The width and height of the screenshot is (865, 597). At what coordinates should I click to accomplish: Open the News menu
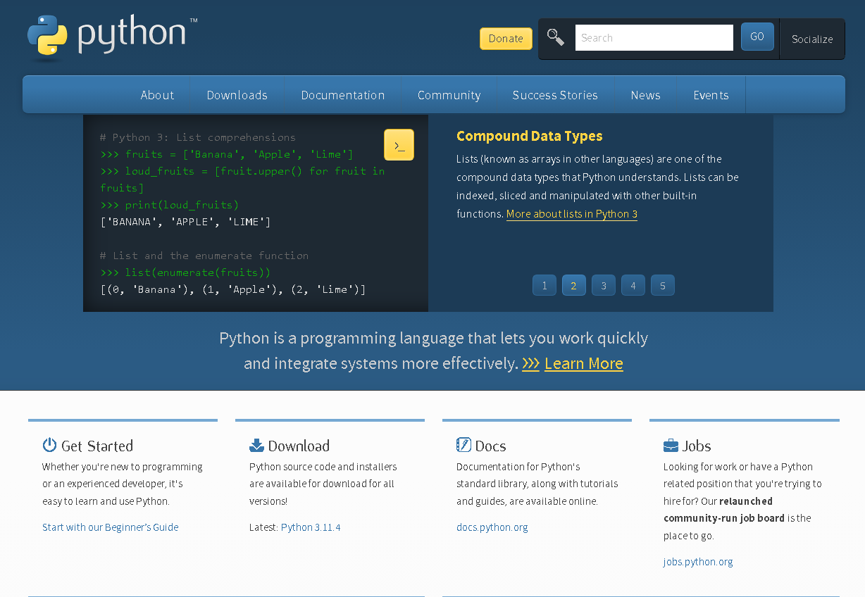pos(645,95)
